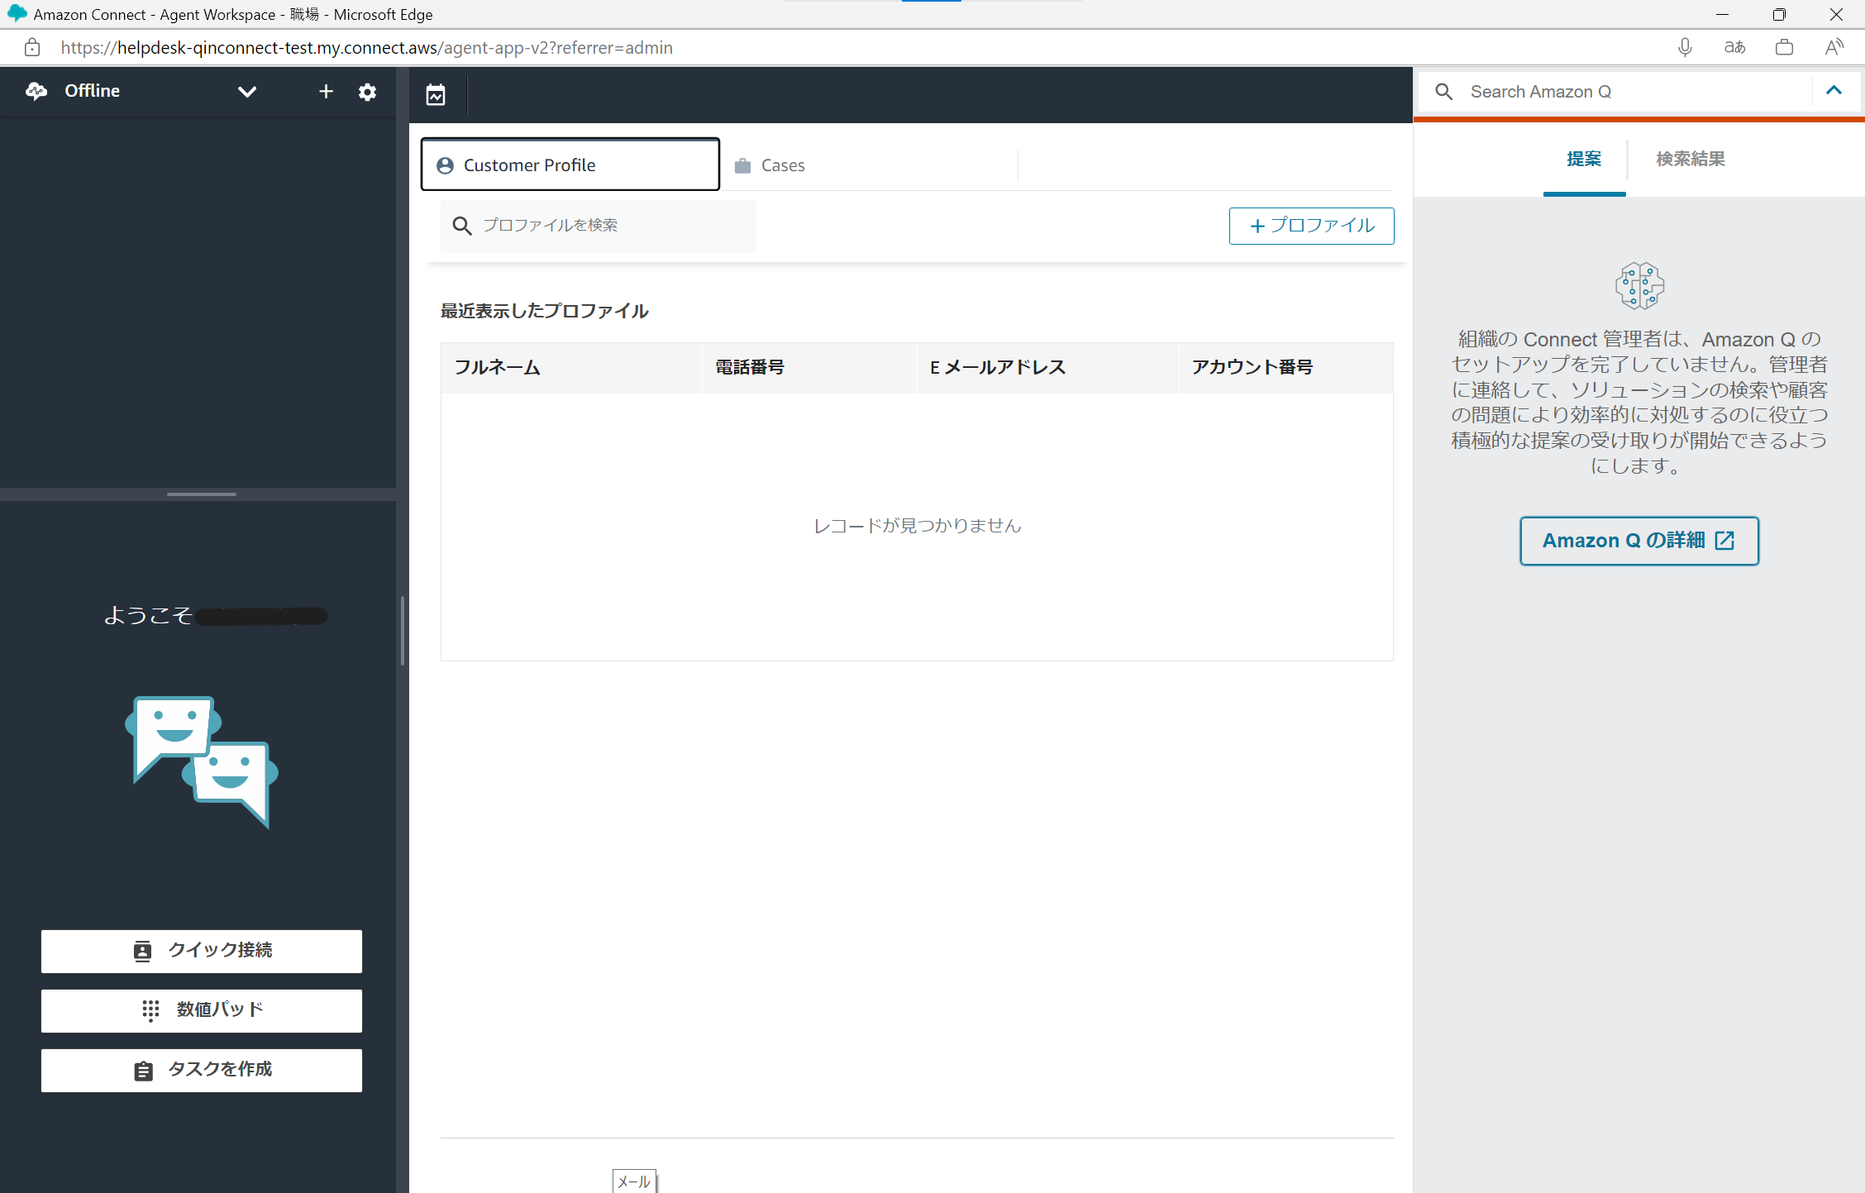Viewport: 1865px width, 1193px height.
Task: Select the 提案 tab
Action: [1584, 159]
